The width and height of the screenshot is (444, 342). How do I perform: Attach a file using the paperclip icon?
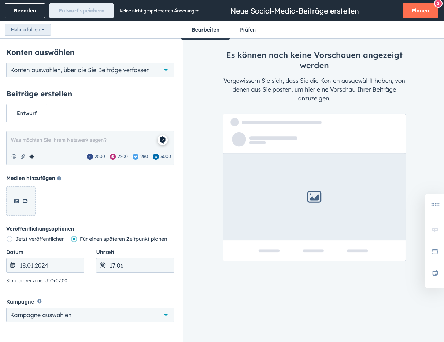(22, 157)
